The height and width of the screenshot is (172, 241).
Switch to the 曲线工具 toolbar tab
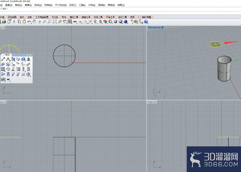click(x=74, y=17)
